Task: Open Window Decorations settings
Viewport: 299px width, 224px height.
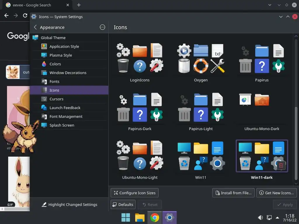Action: (x=69, y=73)
